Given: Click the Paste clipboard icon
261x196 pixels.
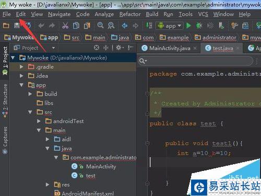Looking at the screenshot, I should pos(87,26).
